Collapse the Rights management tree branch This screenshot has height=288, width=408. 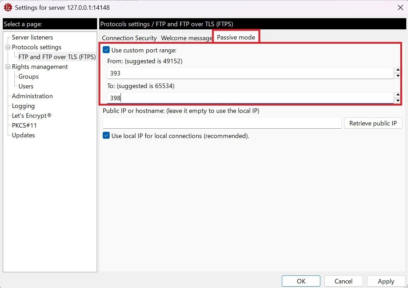pyautogui.click(x=7, y=66)
